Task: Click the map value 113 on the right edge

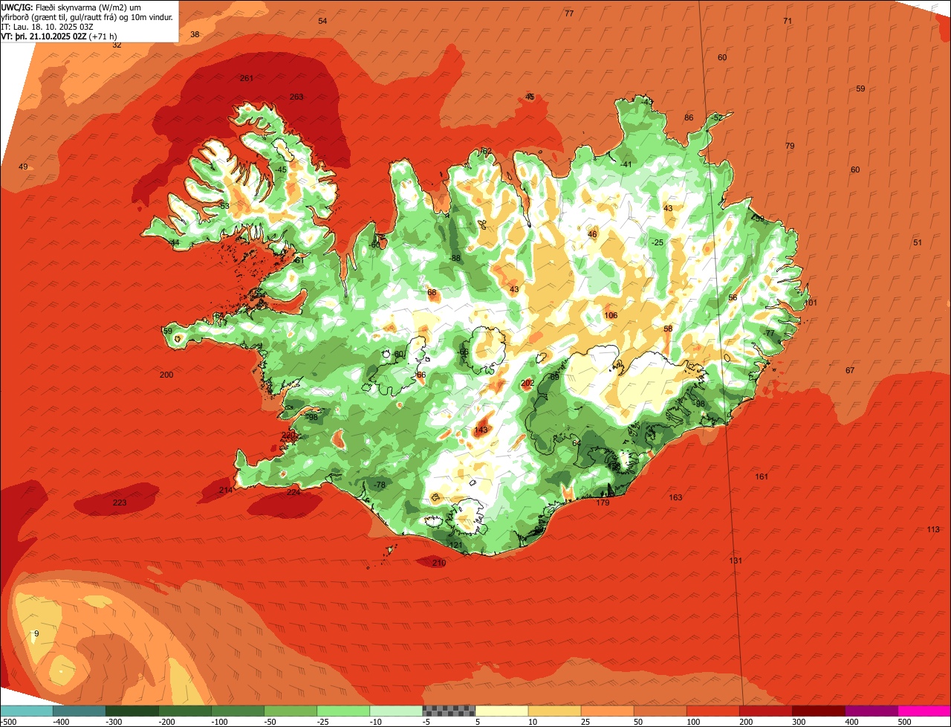Action: pyautogui.click(x=933, y=530)
